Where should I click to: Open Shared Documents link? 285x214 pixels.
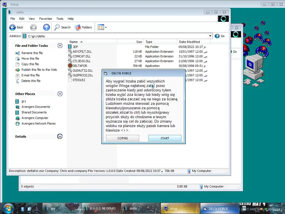tap(34, 112)
